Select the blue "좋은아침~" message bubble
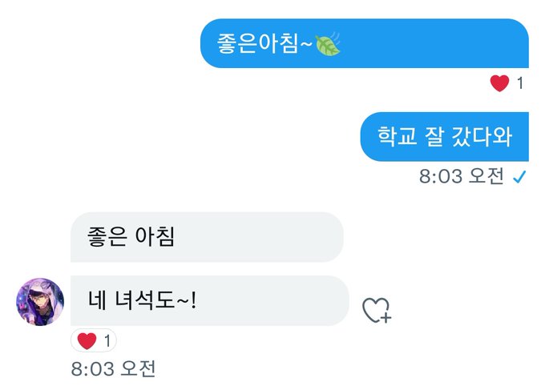 pyautogui.click(x=364, y=43)
